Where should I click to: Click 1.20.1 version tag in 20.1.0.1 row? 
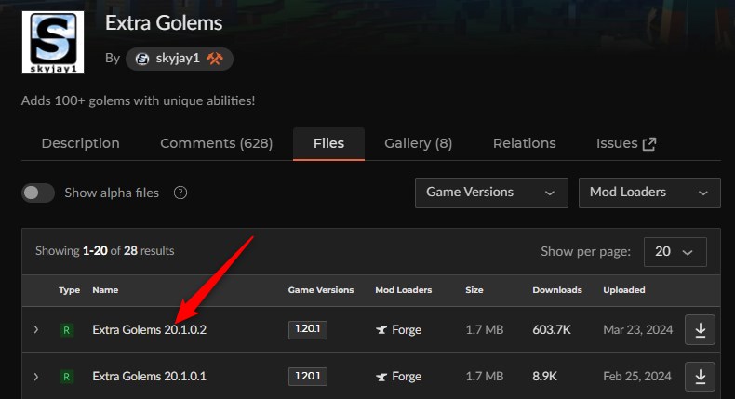[308, 377]
